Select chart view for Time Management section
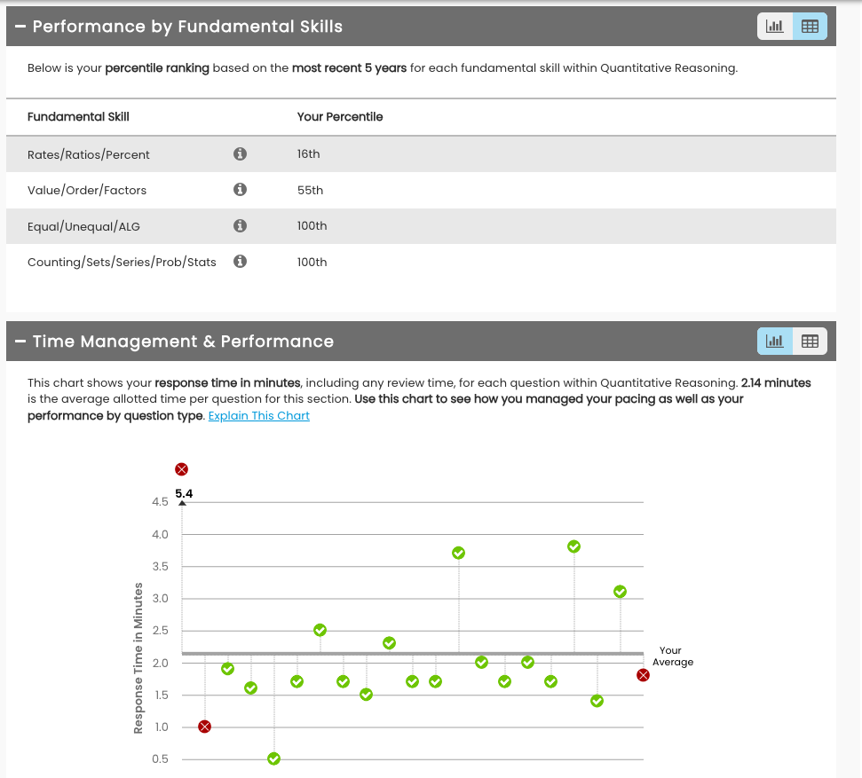Viewport: 862px width, 778px height. (774, 342)
